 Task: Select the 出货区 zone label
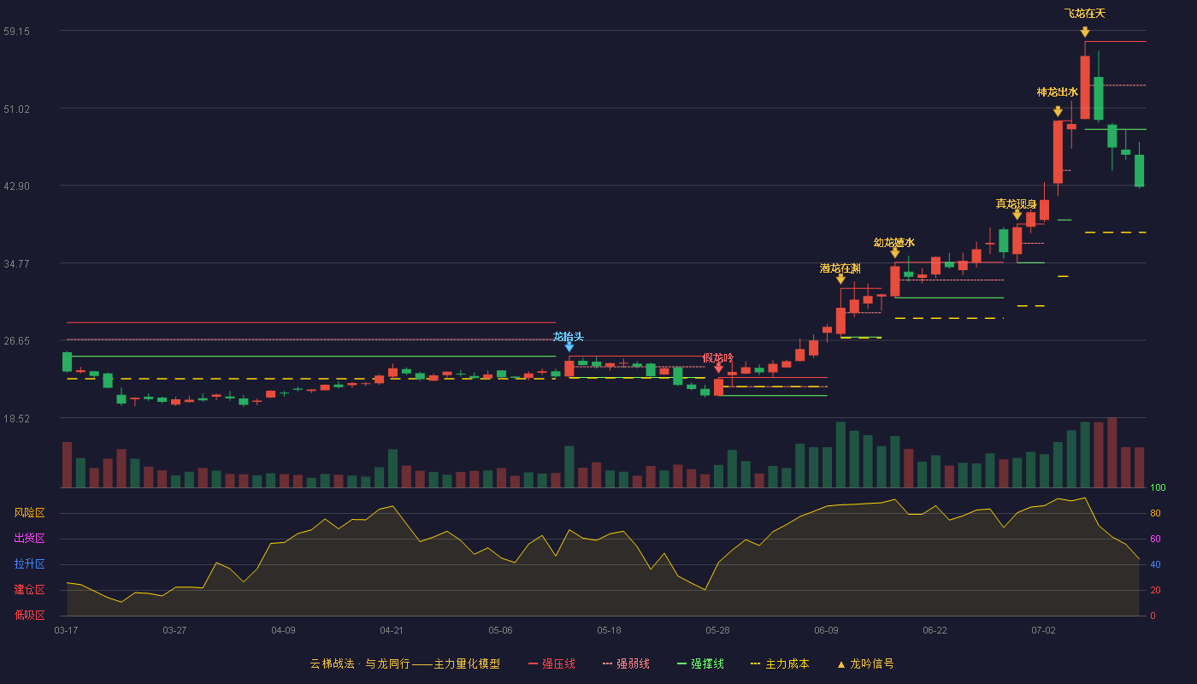click(x=30, y=539)
